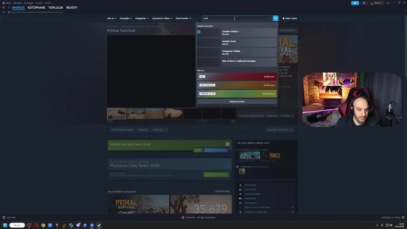
Task: Expand the Kategoriler dropdown
Action: (142, 18)
